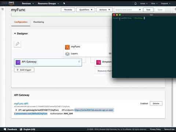Viewport: 176px width, 132px height.
Task: Click the Layers label in the function box
Action: point(74,54)
